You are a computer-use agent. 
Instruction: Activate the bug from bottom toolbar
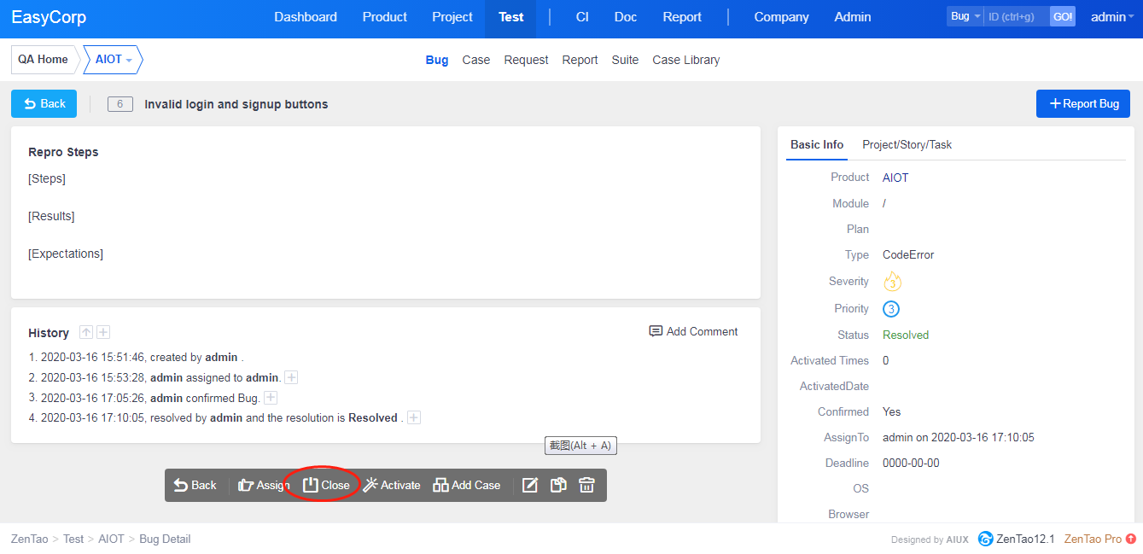(x=392, y=485)
